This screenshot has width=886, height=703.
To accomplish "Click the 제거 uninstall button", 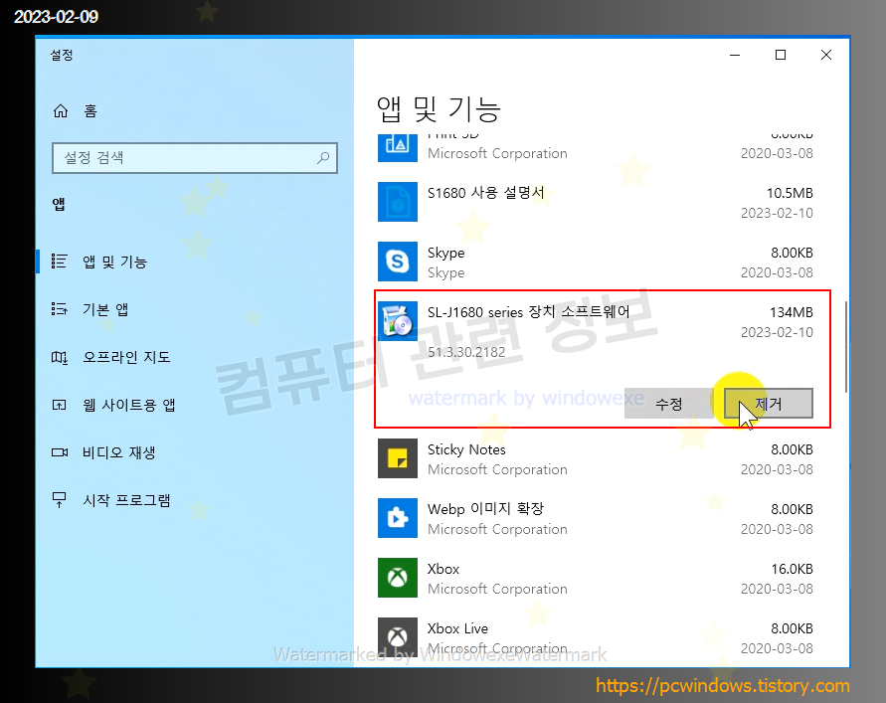I will tap(769, 404).
